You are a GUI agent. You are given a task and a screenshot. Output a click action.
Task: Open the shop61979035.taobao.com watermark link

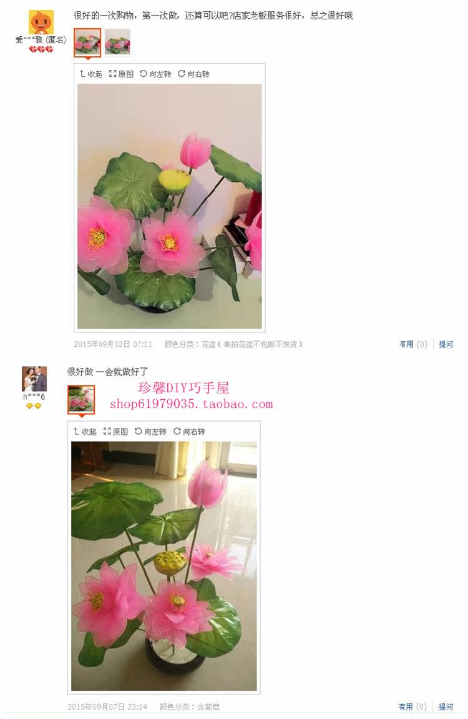pos(192,404)
